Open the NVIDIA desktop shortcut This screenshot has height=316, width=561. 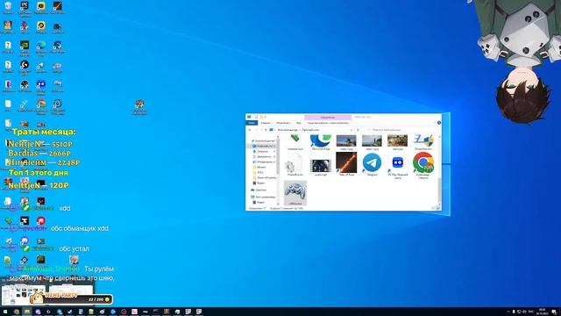click(x=25, y=47)
